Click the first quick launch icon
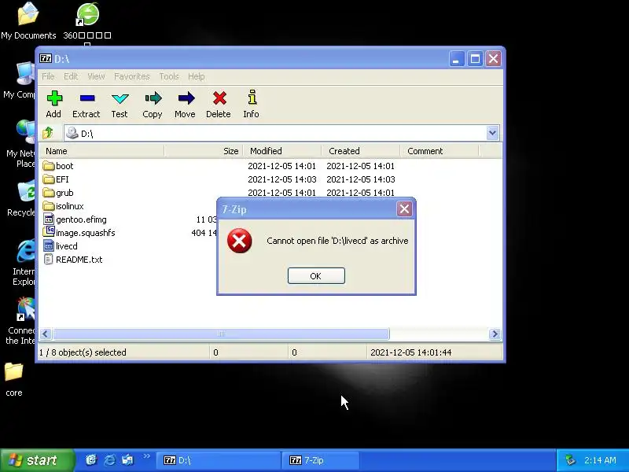629x472 pixels. pyautogui.click(x=91, y=460)
